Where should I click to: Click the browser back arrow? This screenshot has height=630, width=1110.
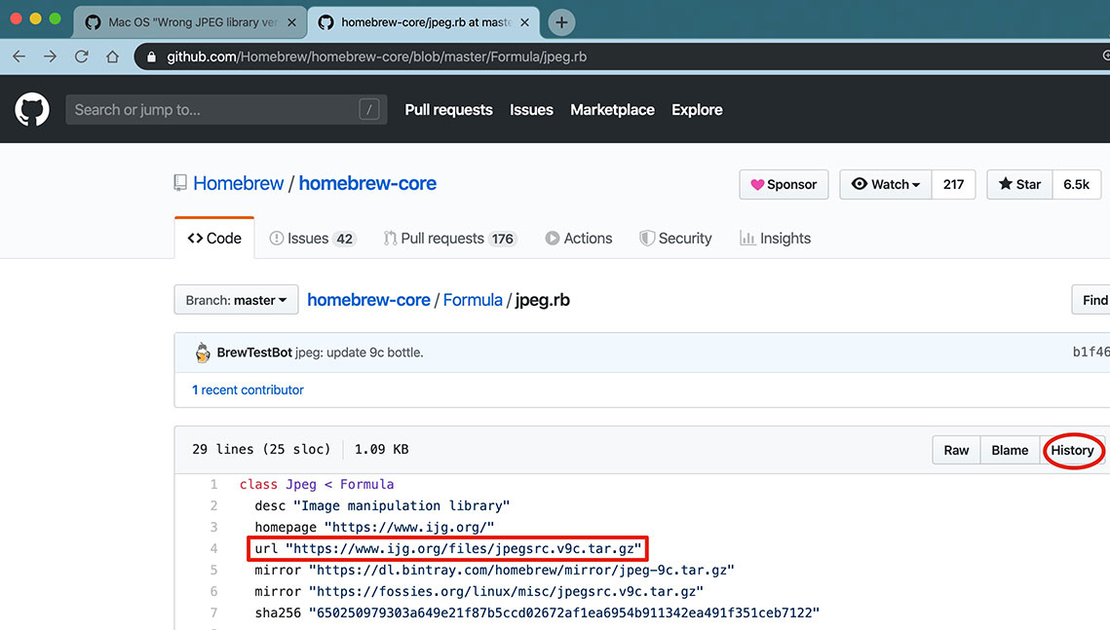[x=19, y=56]
